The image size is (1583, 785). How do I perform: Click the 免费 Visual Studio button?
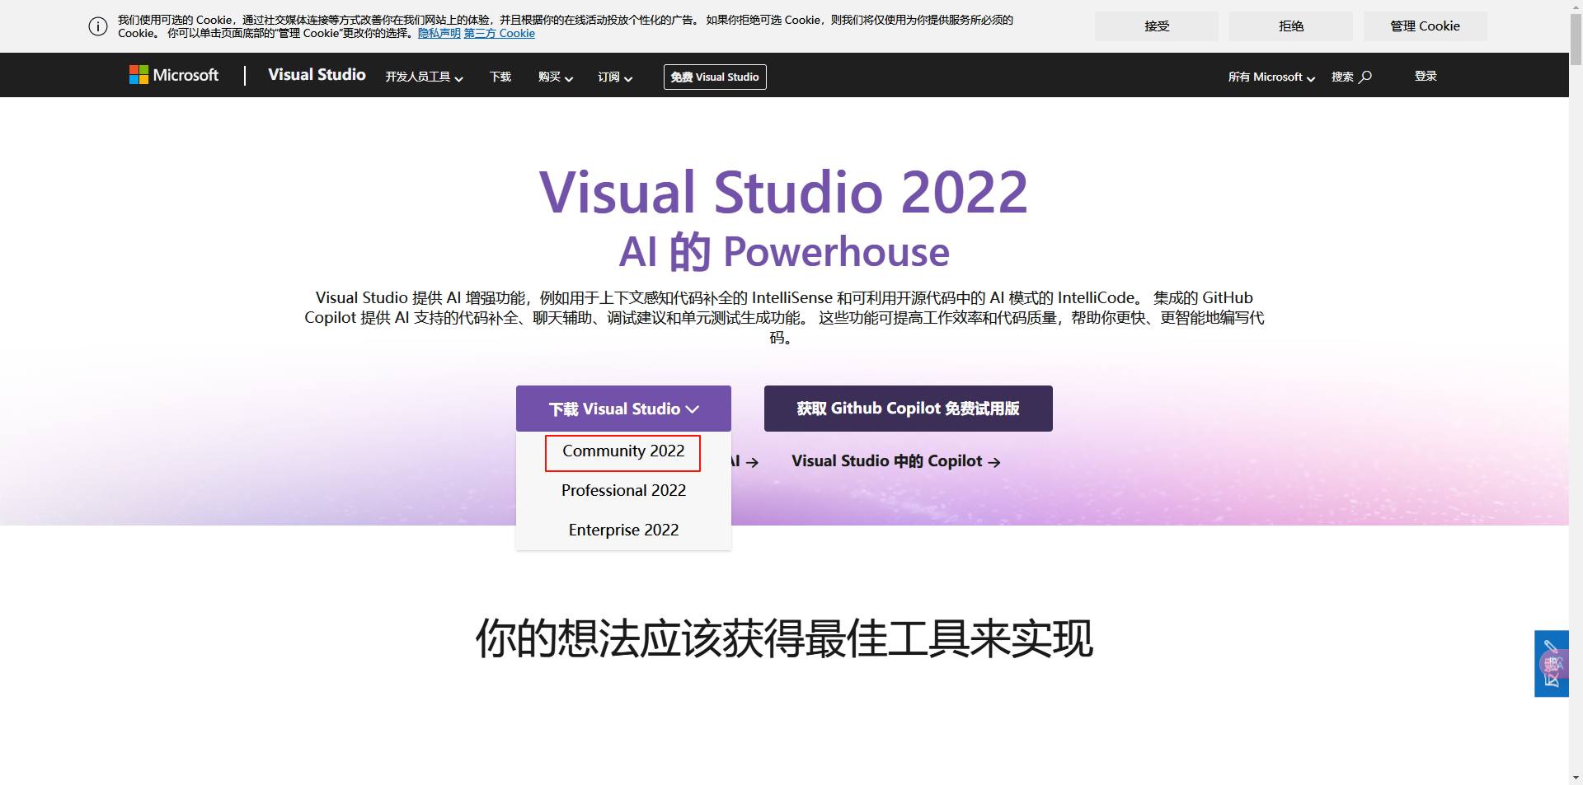[x=715, y=77]
